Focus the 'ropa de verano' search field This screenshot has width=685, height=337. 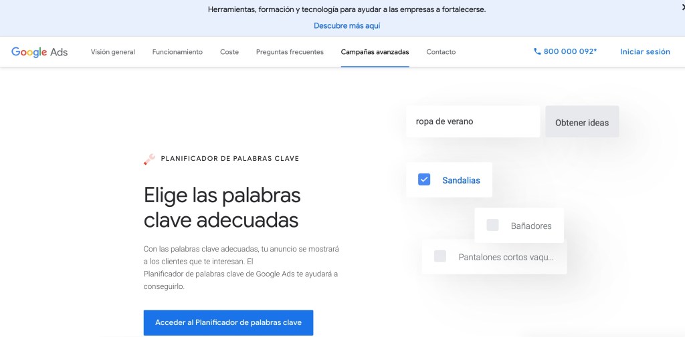[472, 122]
